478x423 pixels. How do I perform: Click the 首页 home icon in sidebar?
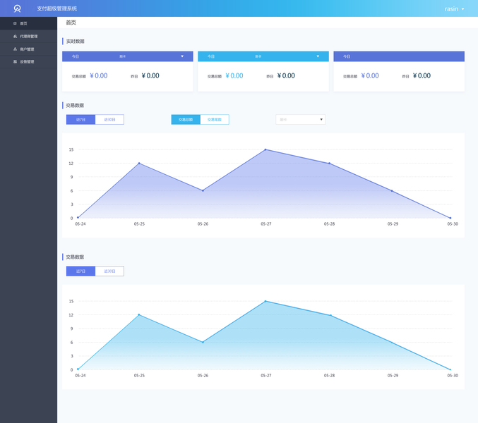(x=15, y=23)
